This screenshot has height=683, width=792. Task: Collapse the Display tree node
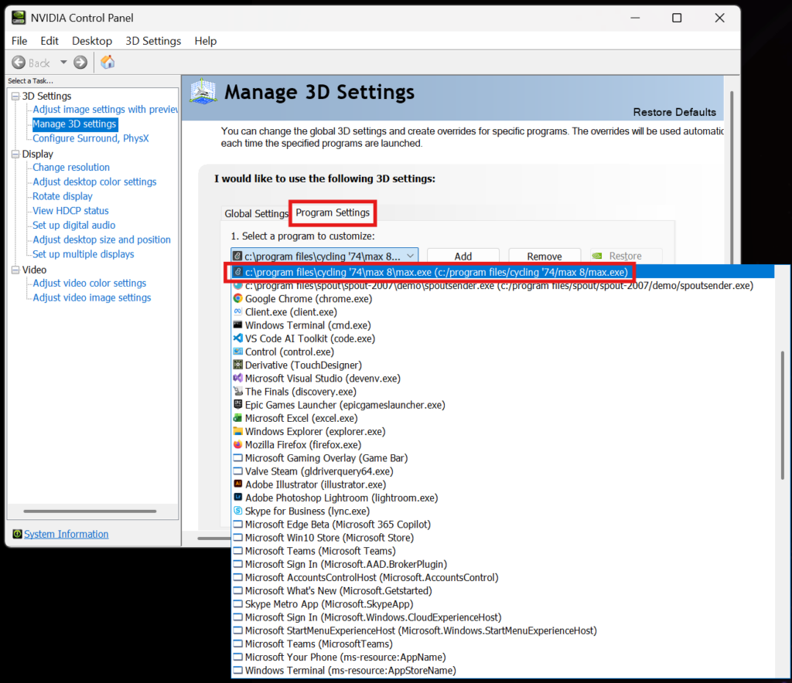pos(15,154)
